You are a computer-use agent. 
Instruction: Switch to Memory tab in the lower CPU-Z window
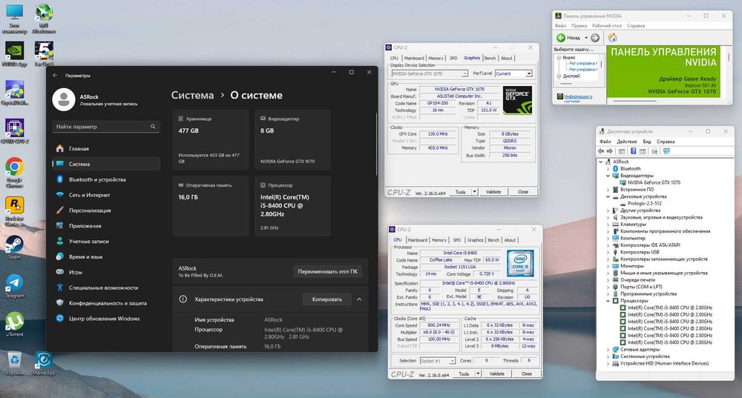[439, 240]
